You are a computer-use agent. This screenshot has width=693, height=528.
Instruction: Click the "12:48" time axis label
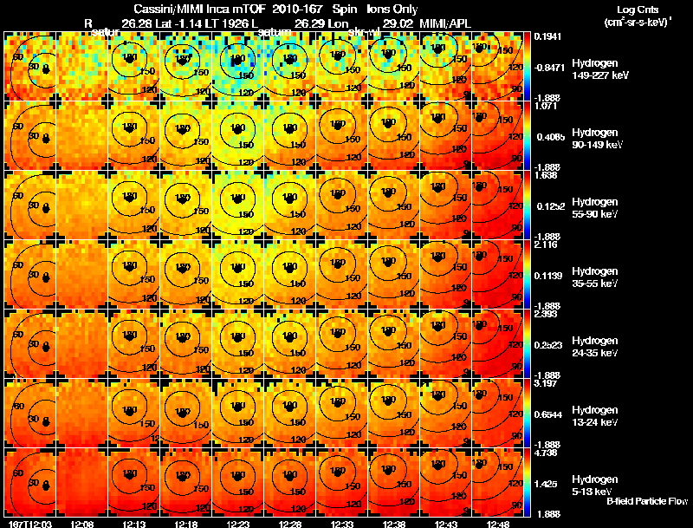497,524
